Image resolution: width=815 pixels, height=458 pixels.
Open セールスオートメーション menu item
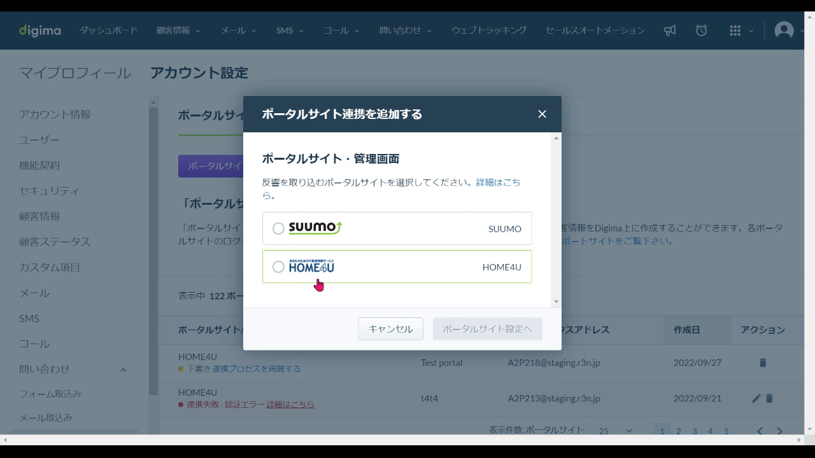[595, 30]
